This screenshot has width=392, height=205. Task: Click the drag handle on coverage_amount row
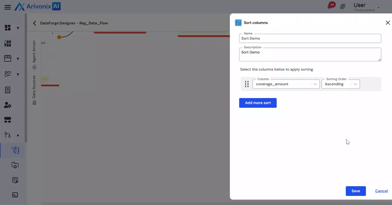[247, 84]
